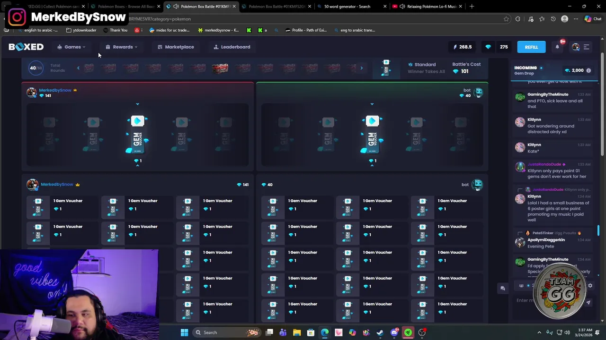Open 'Profile - Path of Exi...' bookmark
Image resolution: width=606 pixels, height=340 pixels.
tap(306, 30)
